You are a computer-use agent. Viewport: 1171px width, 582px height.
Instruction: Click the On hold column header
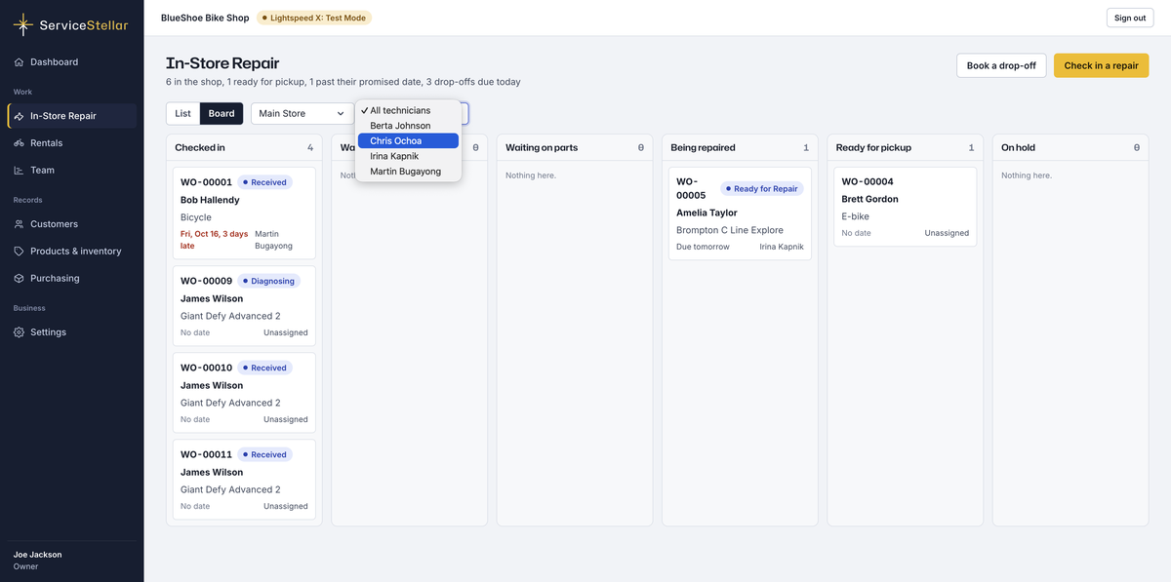click(x=1070, y=148)
